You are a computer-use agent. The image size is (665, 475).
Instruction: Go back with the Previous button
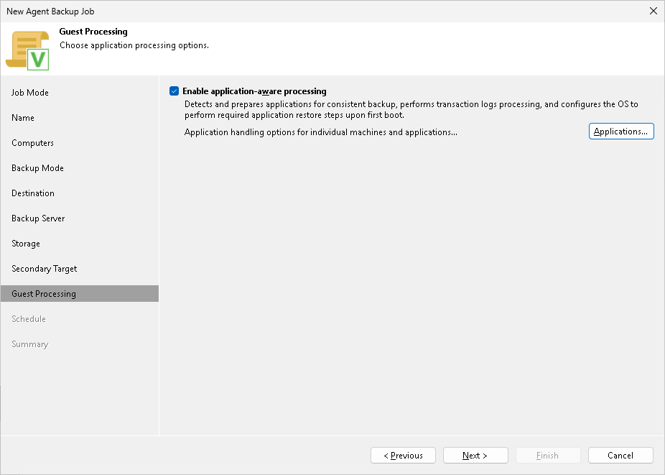(x=403, y=455)
